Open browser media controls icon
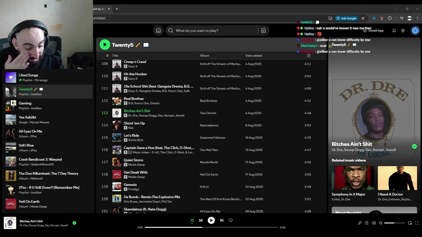Screen dimensions: 422x237 tap(402, 18)
